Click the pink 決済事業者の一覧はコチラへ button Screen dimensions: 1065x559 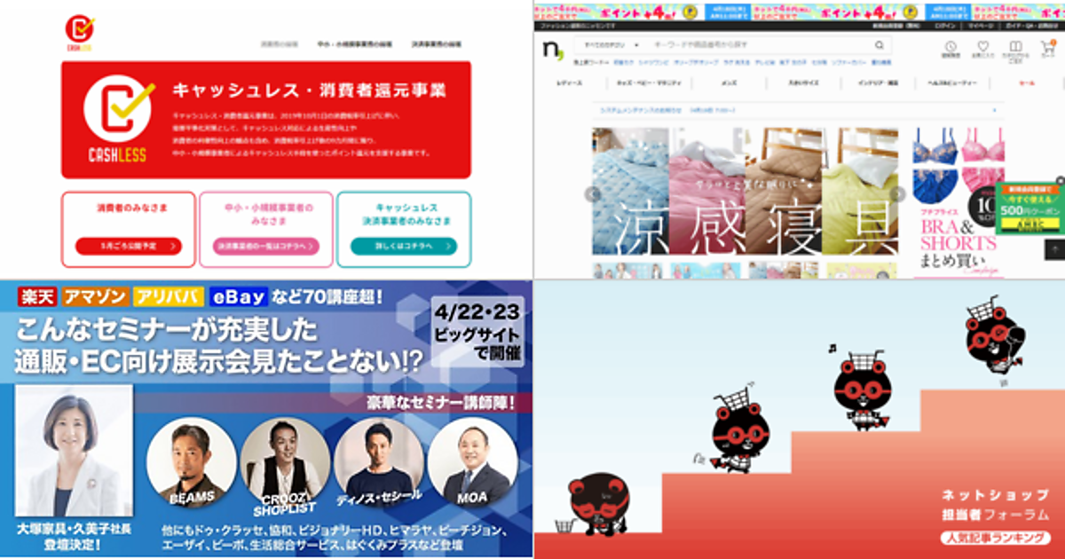[x=266, y=247]
